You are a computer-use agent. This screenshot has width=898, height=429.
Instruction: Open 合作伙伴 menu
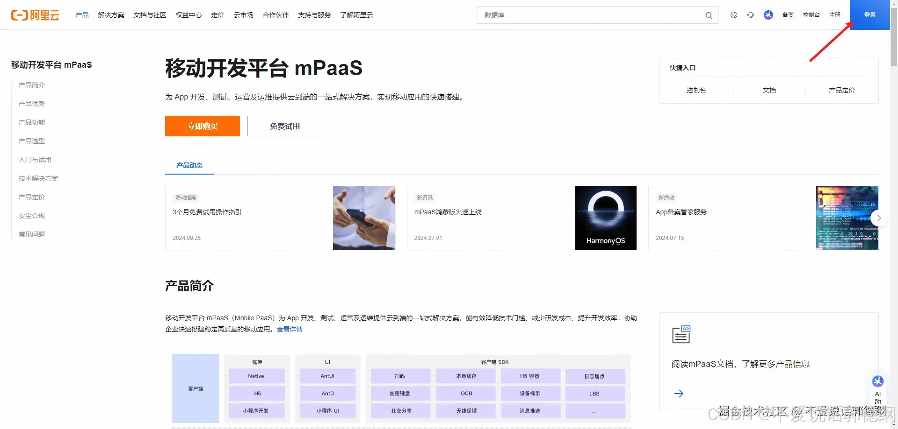pos(275,15)
